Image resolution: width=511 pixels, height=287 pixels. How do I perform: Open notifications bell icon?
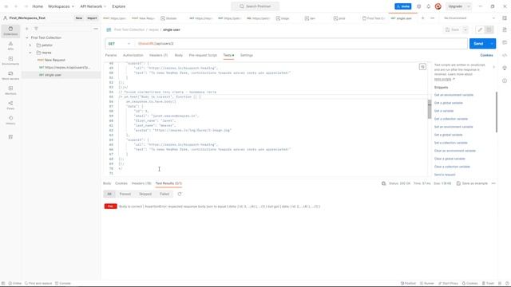(x=428, y=6)
